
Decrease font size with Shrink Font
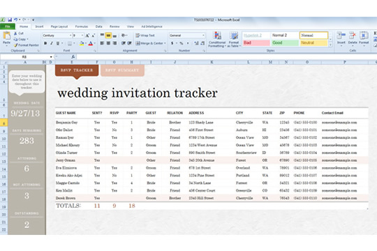tap(94, 36)
